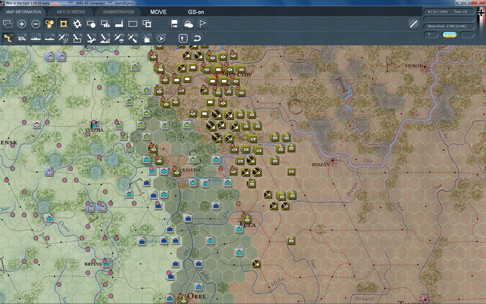This screenshot has width=486, height=304.
Task: Click the flag-with-arrow icon
Action: [174, 24]
